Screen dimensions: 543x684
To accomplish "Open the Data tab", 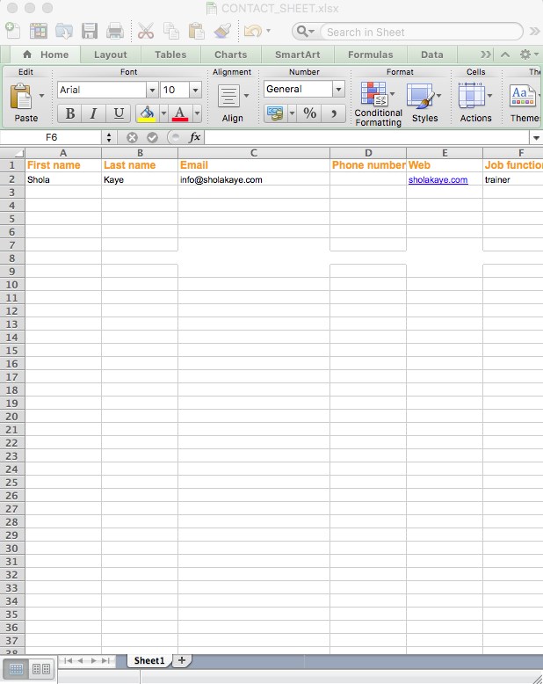I will [x=432, y=55].
